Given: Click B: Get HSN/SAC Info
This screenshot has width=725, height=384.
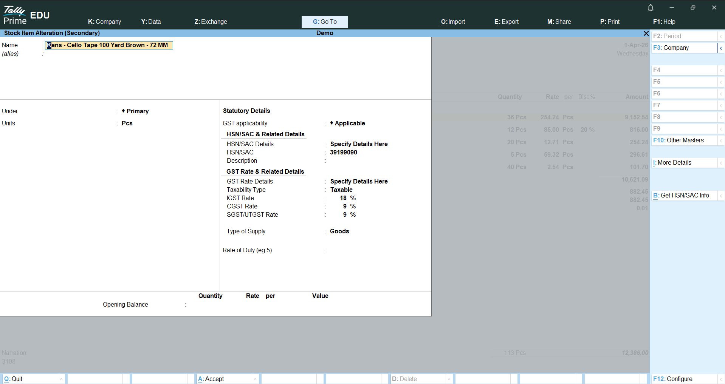Looking at the screenshot, I should point(685,195).
